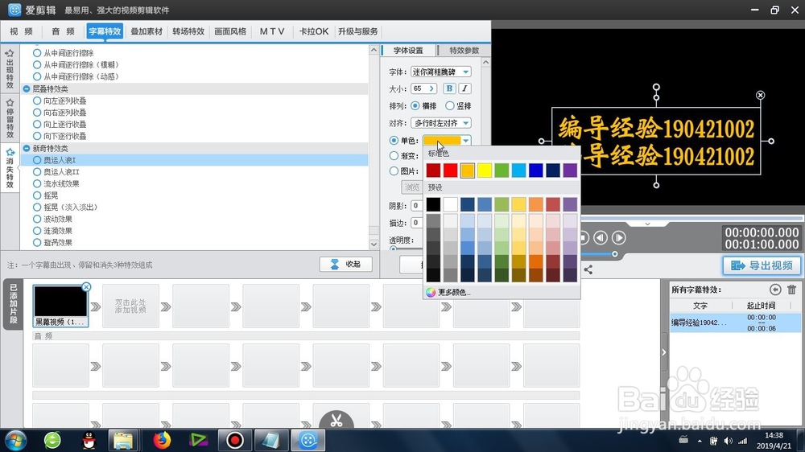Screen dimensions: 805x452
Task: Collapse the 层叠特效类 group
Action: click(27, 88)
